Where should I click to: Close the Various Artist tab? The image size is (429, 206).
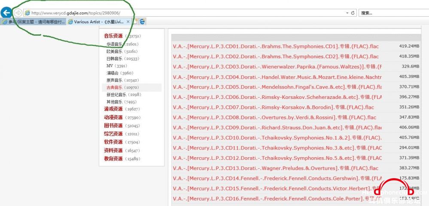[128, 22]
